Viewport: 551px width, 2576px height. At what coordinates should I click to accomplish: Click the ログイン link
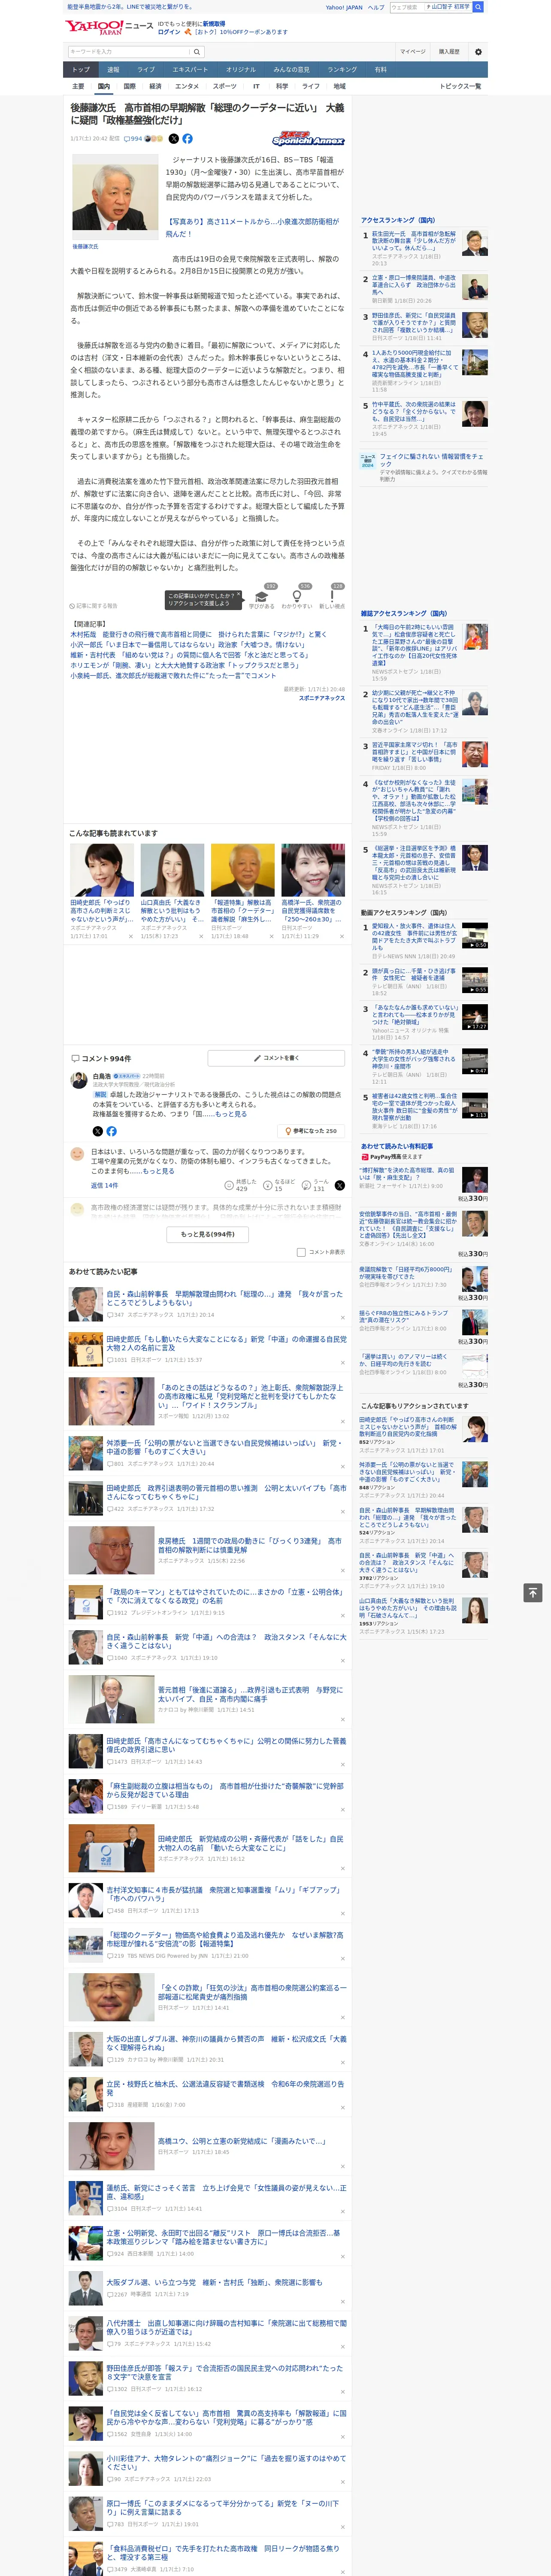(169, 32)
